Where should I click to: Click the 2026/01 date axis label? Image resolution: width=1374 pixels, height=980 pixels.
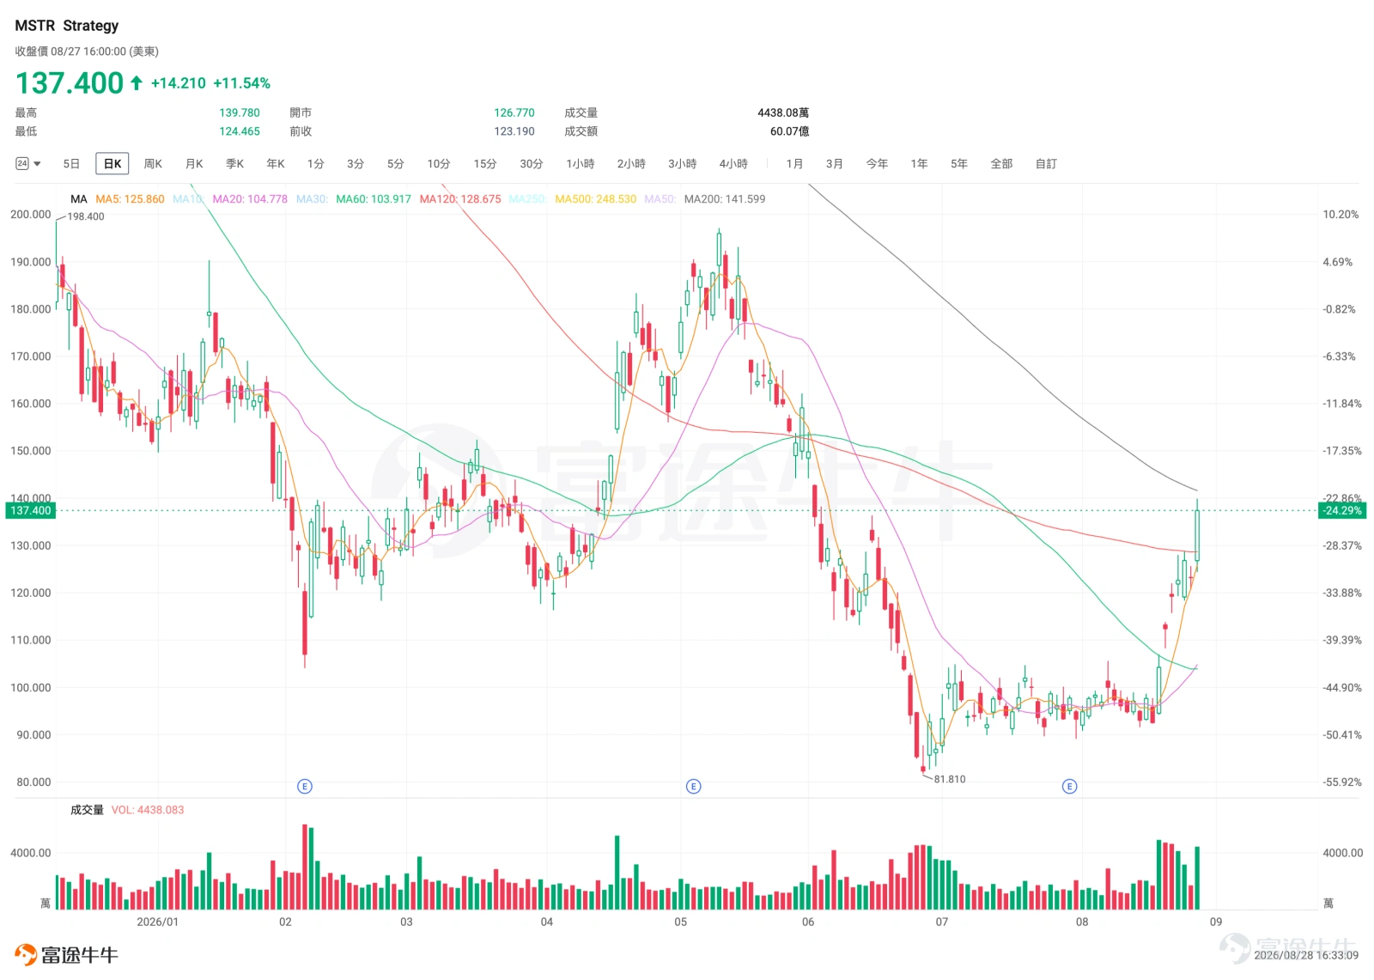158,922
